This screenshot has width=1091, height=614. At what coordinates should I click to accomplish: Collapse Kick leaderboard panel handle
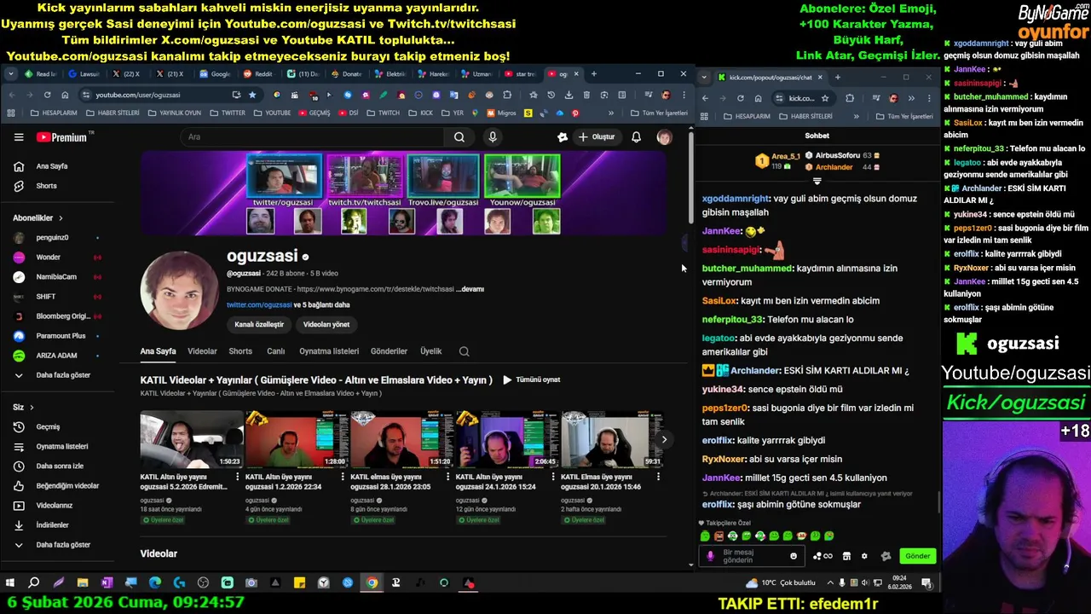click(817, 181)
